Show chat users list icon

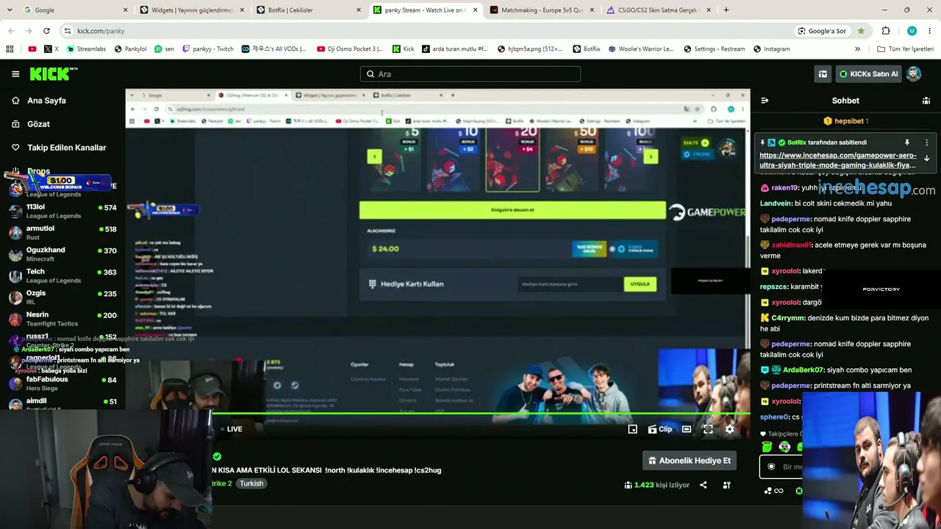[x=926, y=101]
